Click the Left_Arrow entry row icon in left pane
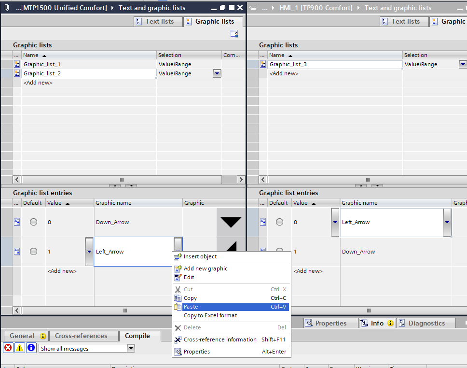467x368 pixels. [17, 252]
